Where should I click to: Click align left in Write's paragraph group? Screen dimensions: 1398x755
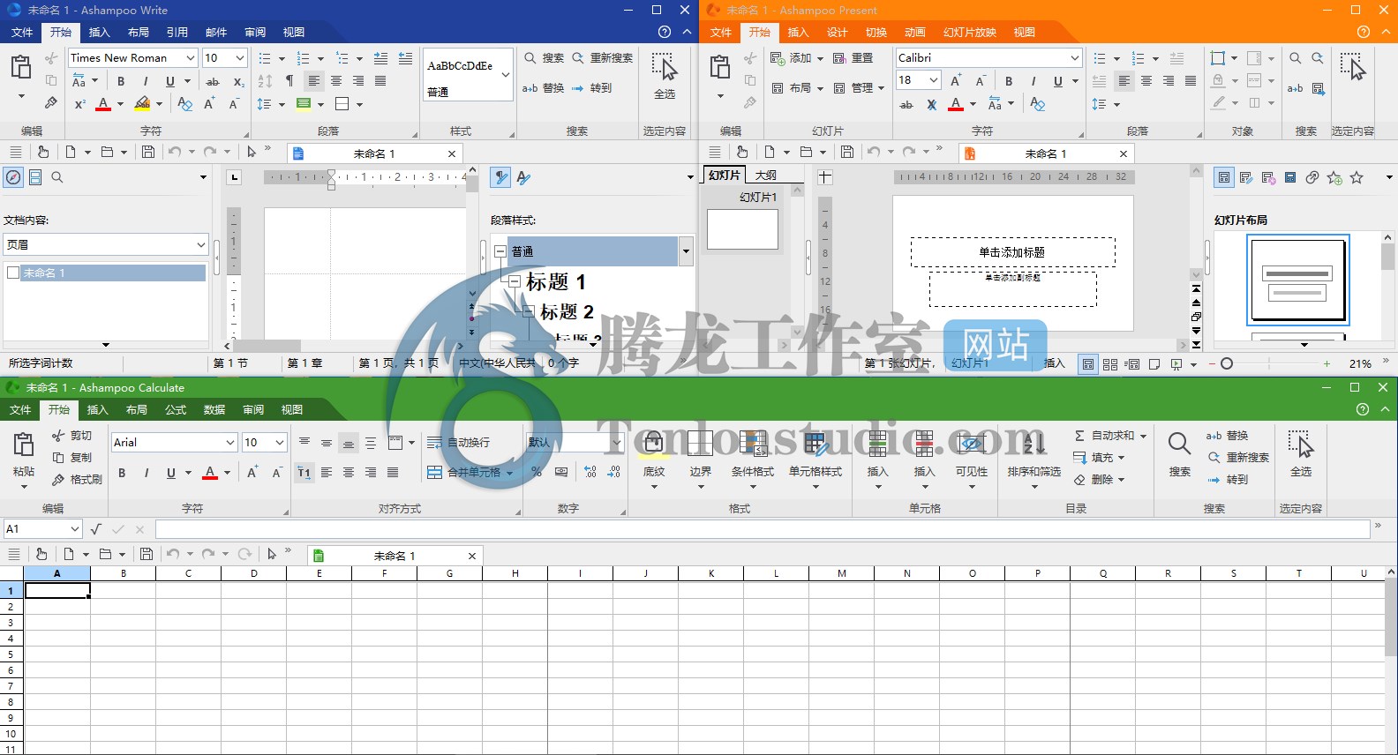pyautogui.click(x=314, y=81)
